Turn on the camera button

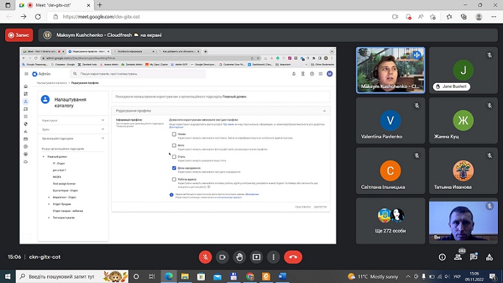(222, 257)
